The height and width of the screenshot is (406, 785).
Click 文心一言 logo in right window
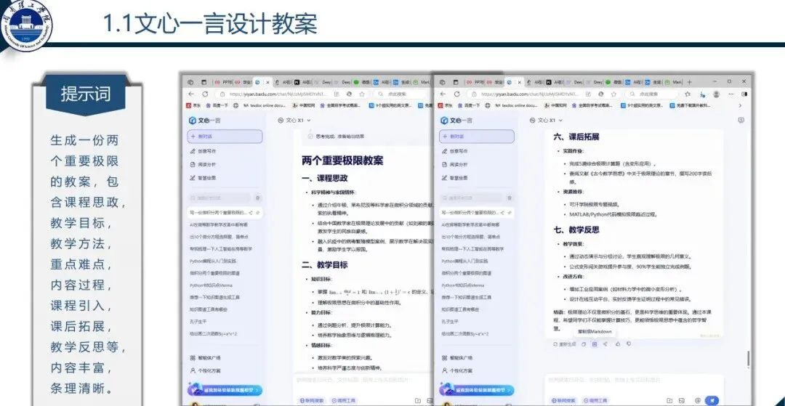pyautogui.click(x=456, y=121)
